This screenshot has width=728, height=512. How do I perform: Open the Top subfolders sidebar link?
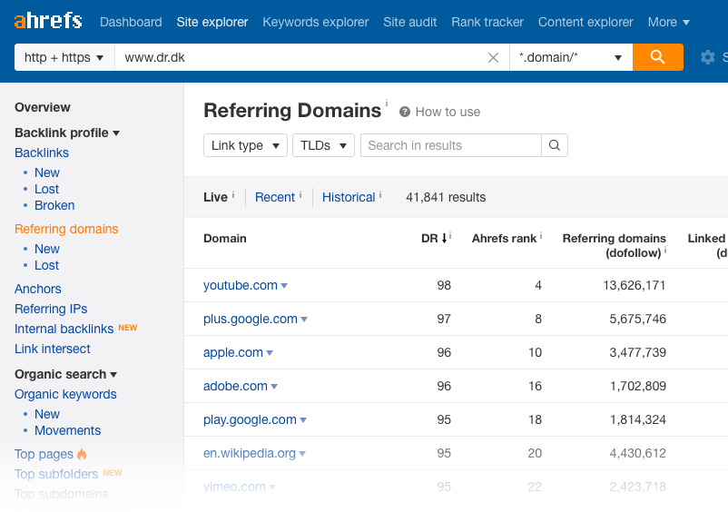56,474
